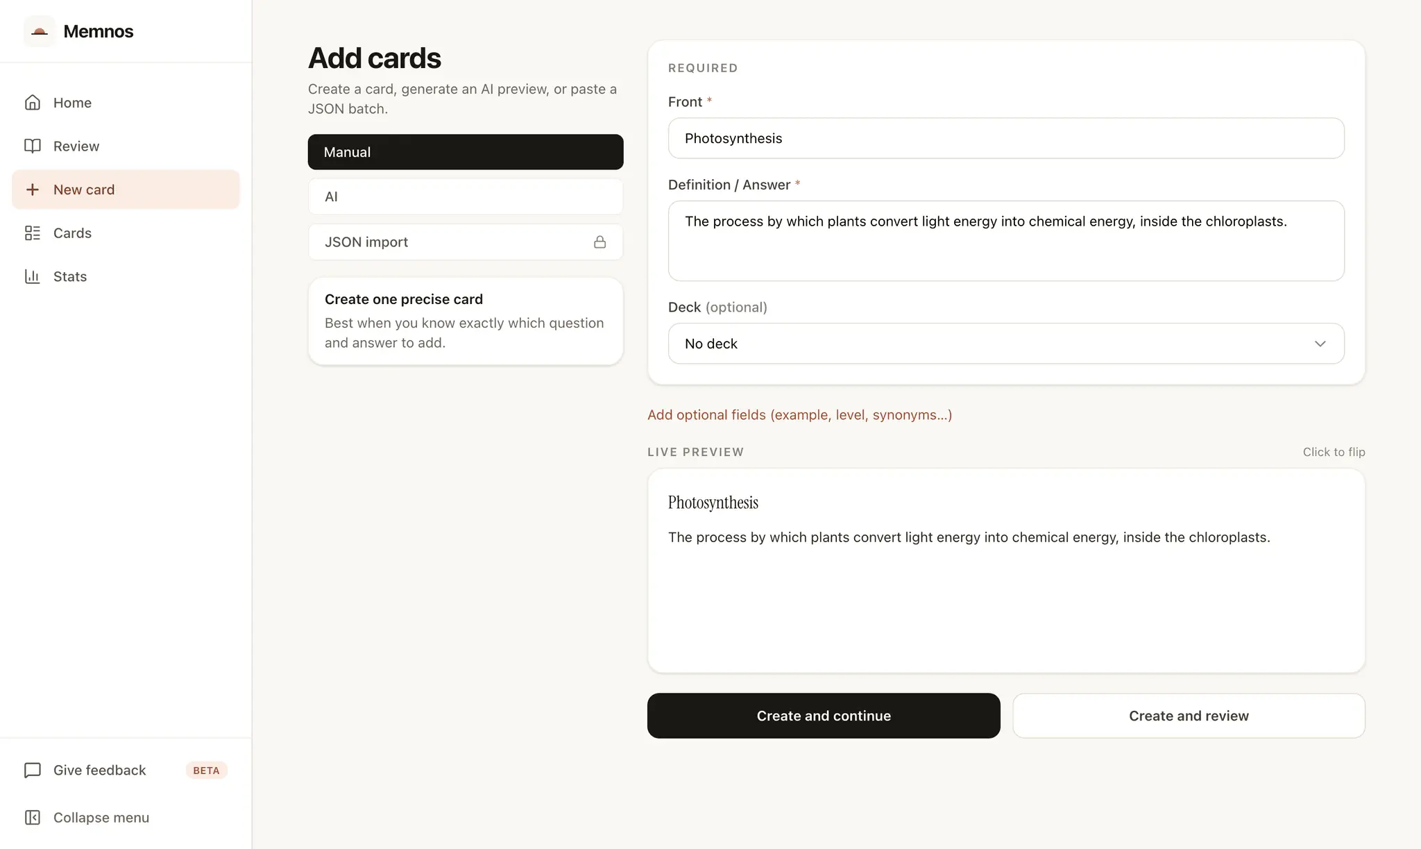This screenshot has width=1421, height=849.
Task: Click the plus icon beside New card
Action: [x=33, y=190]
